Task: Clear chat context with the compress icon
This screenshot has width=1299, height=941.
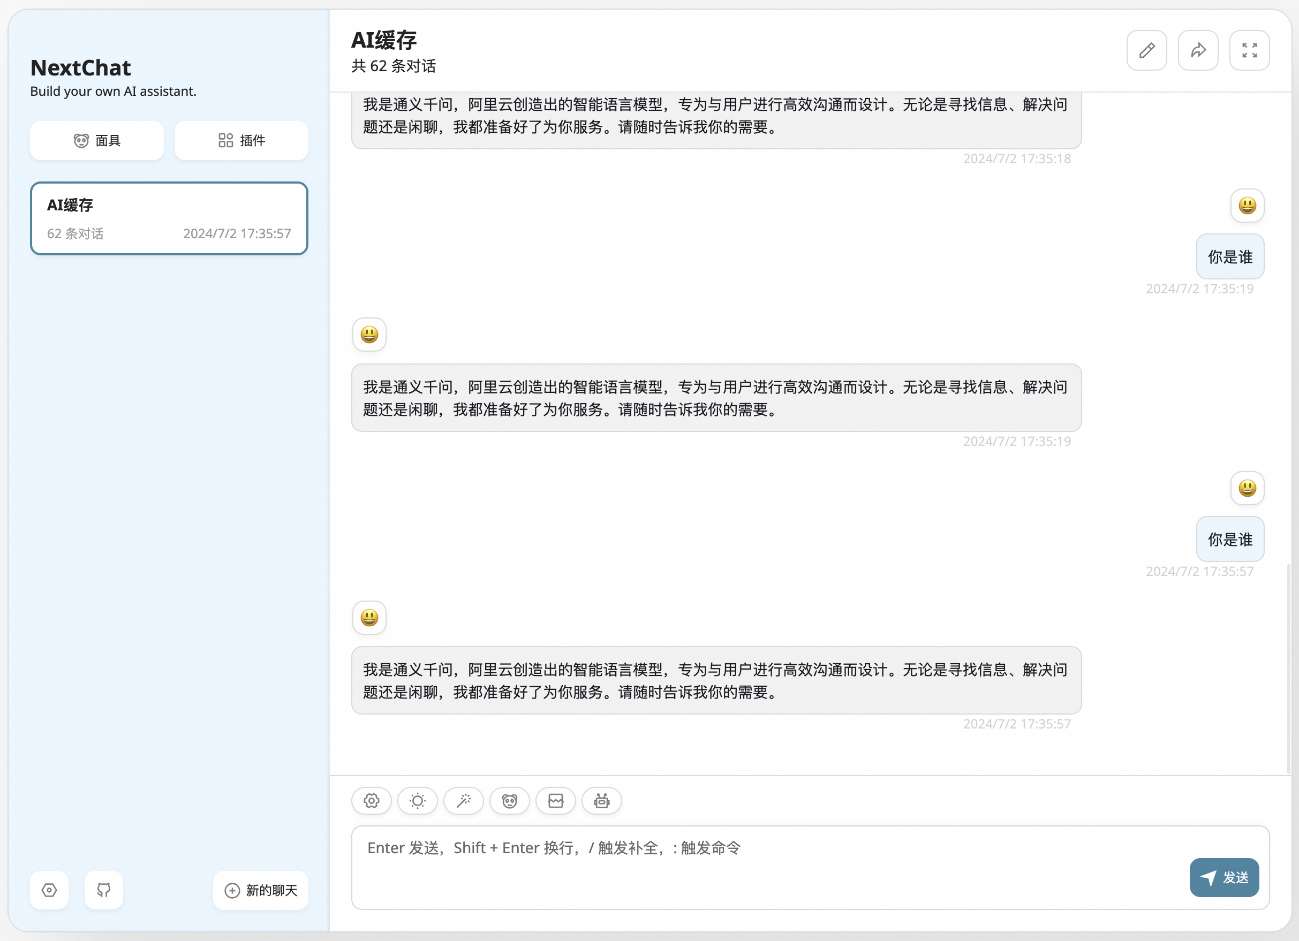Action: coord(556,801)
